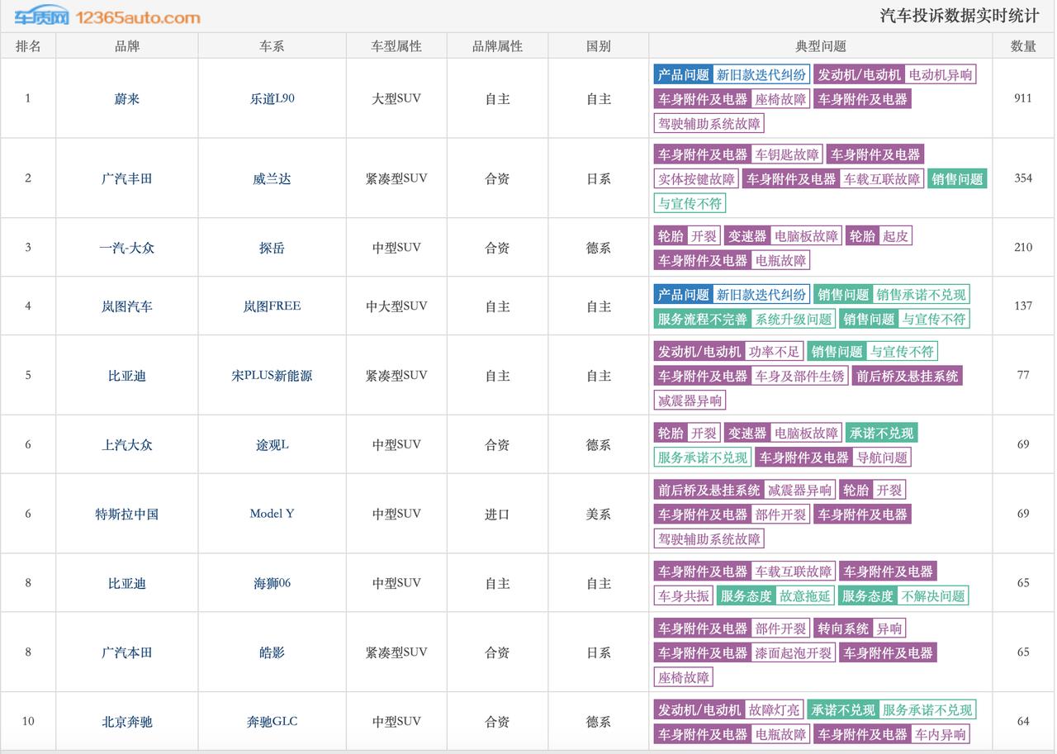Select the 车载互联故障 tag in 威兰达 row
Screen dimensions: 1057x754
(881, 179)
